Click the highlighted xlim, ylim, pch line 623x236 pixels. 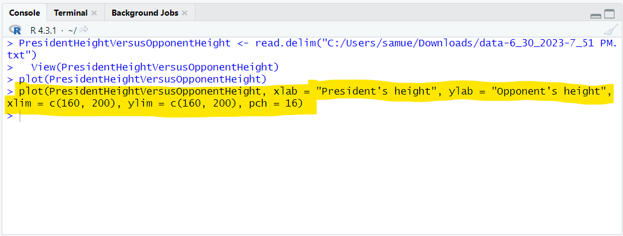coord(155,104)
